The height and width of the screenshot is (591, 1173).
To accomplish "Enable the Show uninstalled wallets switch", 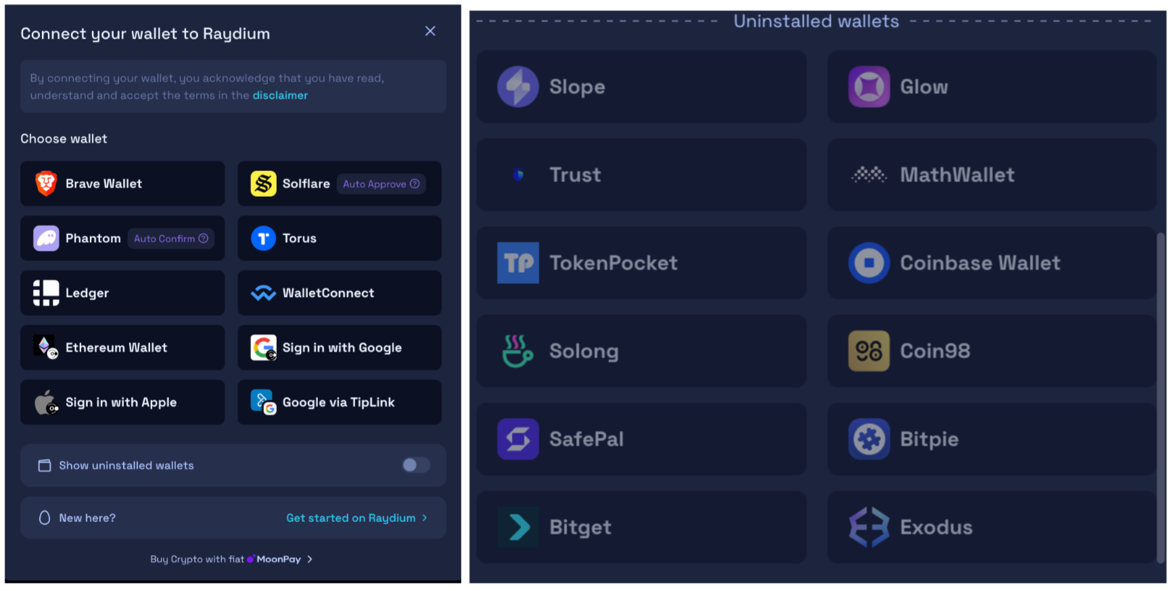I will [415, 465].
